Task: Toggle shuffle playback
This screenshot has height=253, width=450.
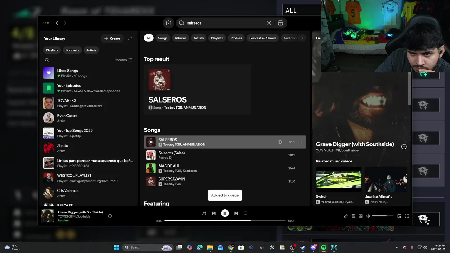Action: [x=204, y=213]
